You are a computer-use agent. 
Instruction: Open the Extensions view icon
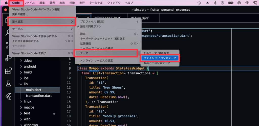coord(8,71)
